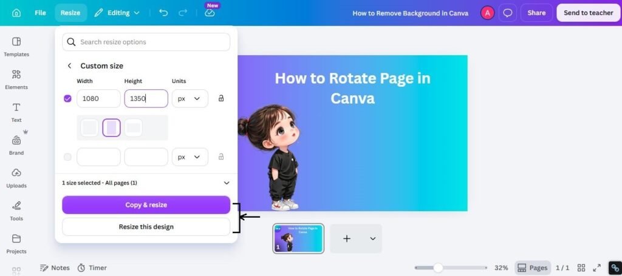Viewport: 622px width, 276px height.
Task: Check the empty second size row checkbox
Action: 67,157
